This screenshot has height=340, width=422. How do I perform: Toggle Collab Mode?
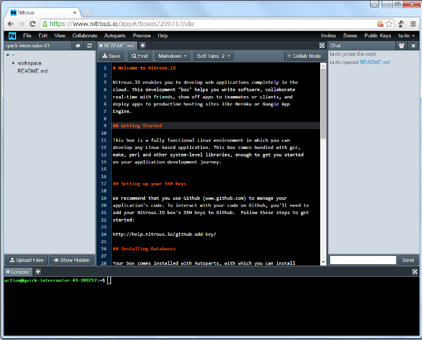[304, 56]
